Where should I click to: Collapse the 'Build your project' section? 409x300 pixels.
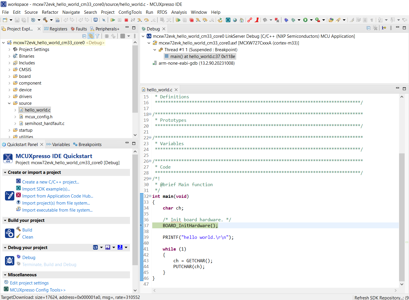coord(5,220)
